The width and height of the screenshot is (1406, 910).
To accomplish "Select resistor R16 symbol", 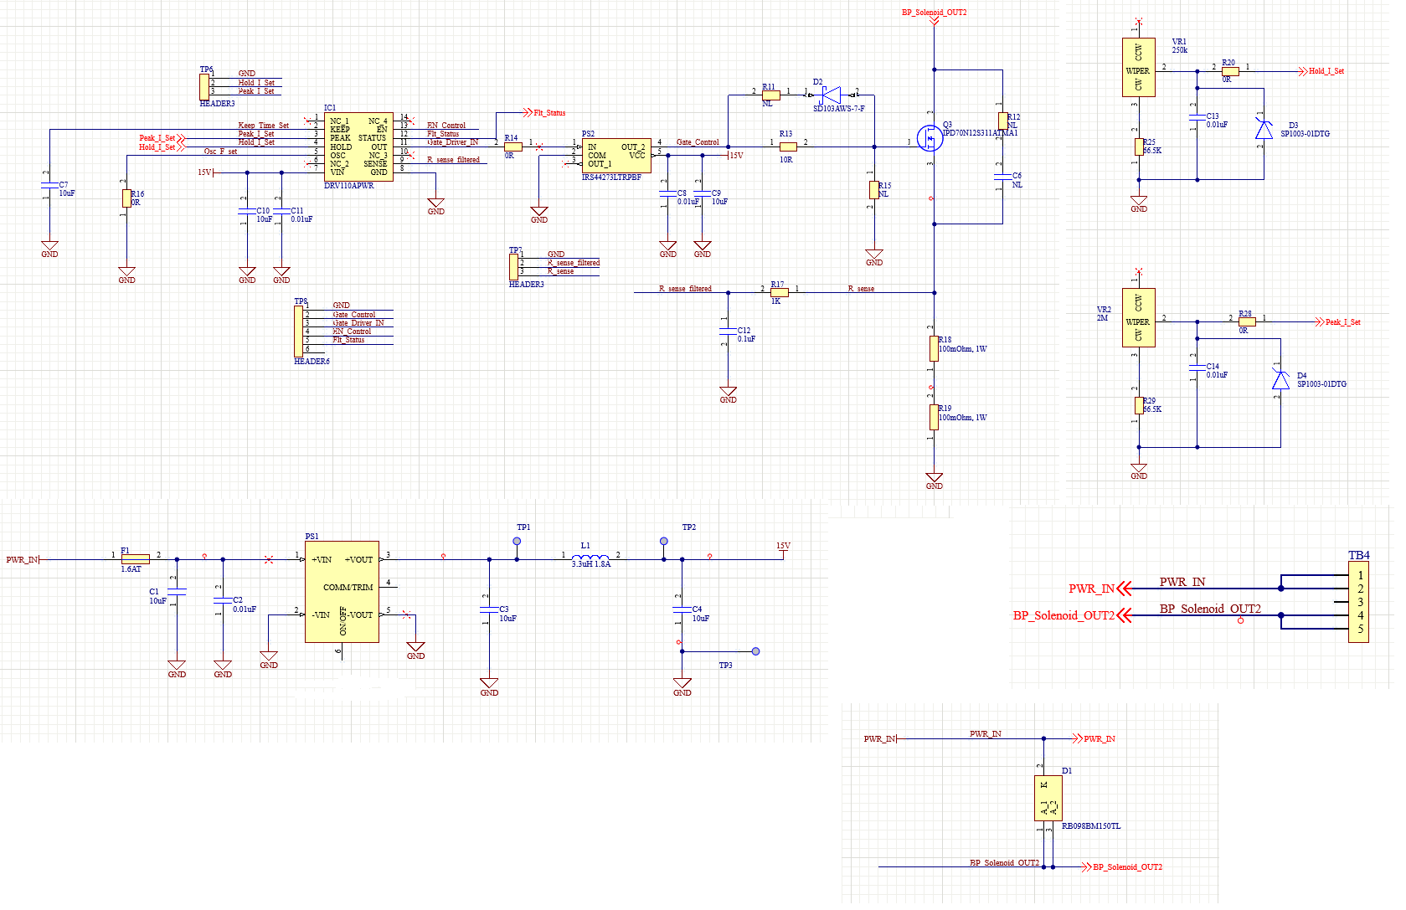I will (127, 198).
